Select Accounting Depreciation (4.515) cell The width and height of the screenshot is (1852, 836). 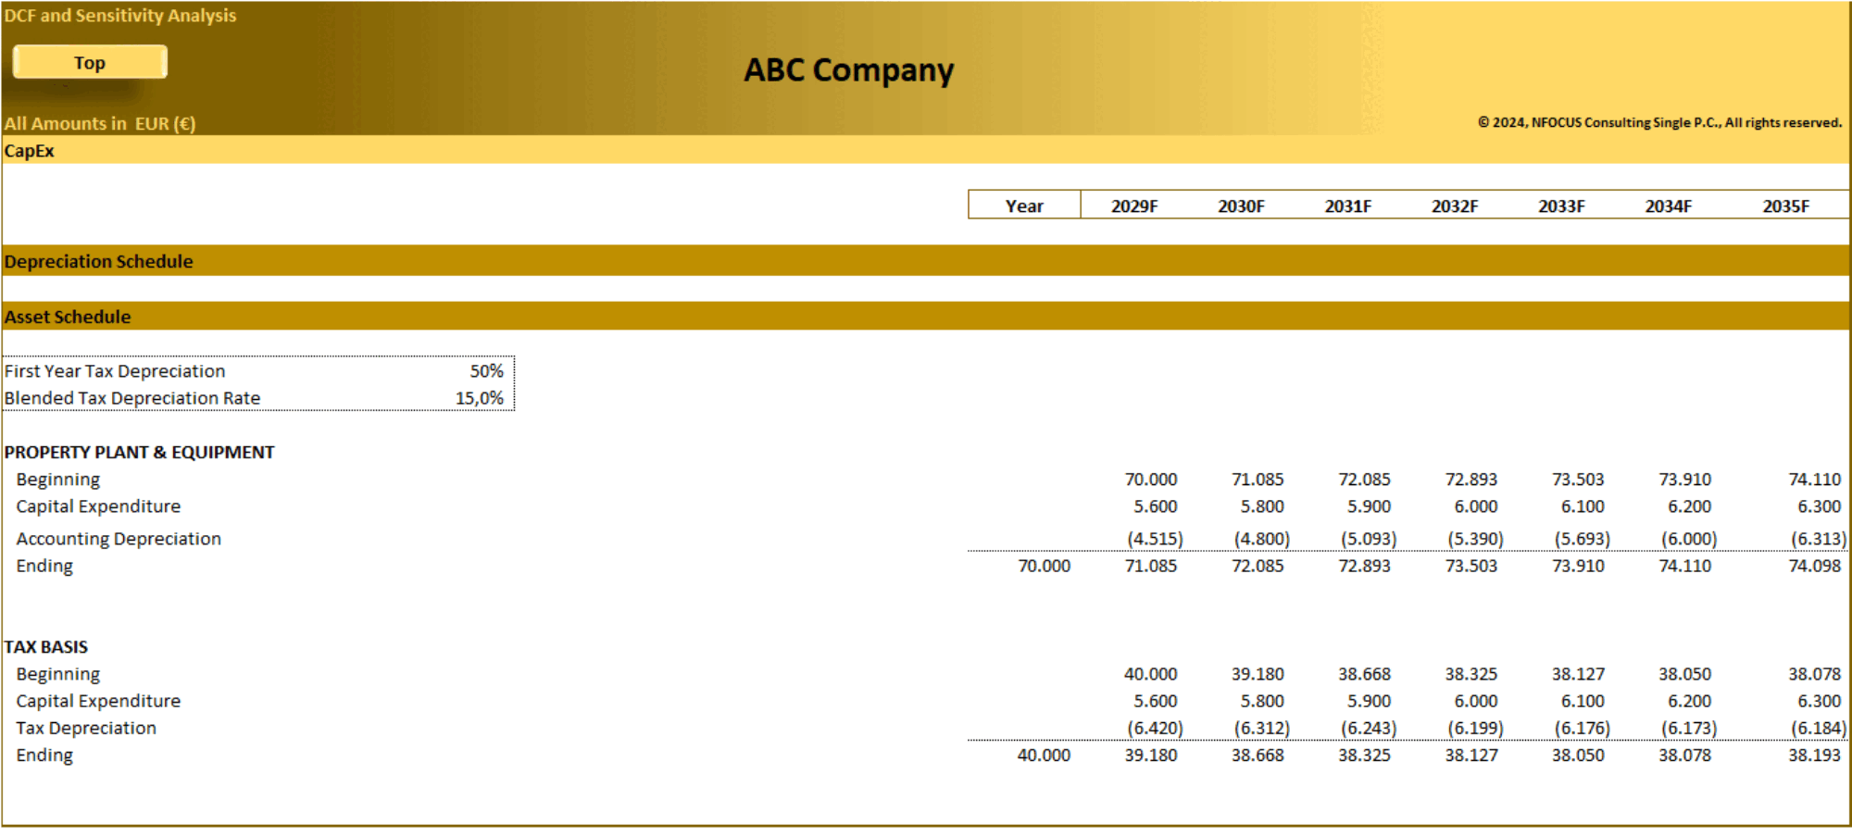[1155, 539]
